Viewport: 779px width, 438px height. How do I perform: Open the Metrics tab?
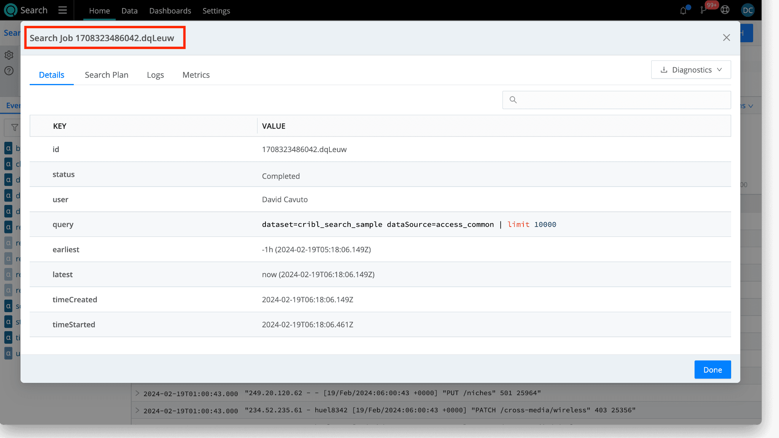pos(196,75)
